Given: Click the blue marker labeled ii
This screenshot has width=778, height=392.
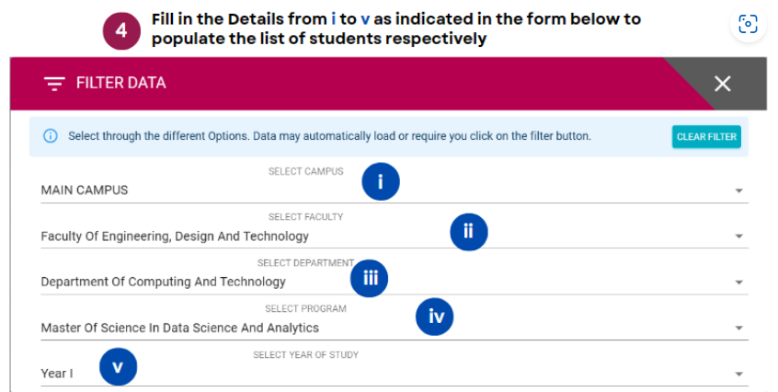Looking at the screenshot, I should point(469,232).
